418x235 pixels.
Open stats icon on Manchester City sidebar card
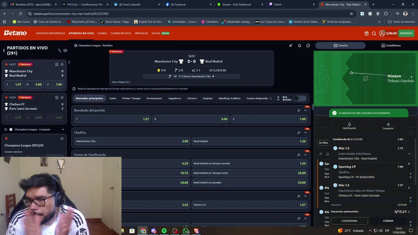click(57, 64)
